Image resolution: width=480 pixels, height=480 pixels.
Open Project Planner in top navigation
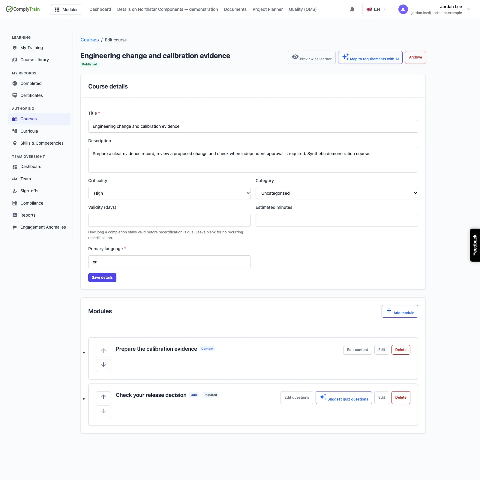268,9
